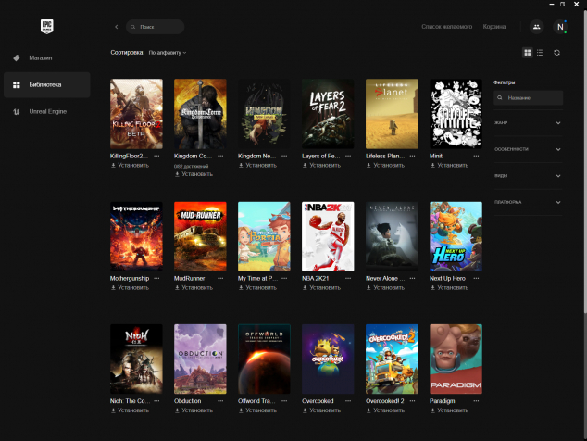The width and height of the screenshot is (587, 441).
Task: Install Lifeless Planet
Action: [385, 165]
